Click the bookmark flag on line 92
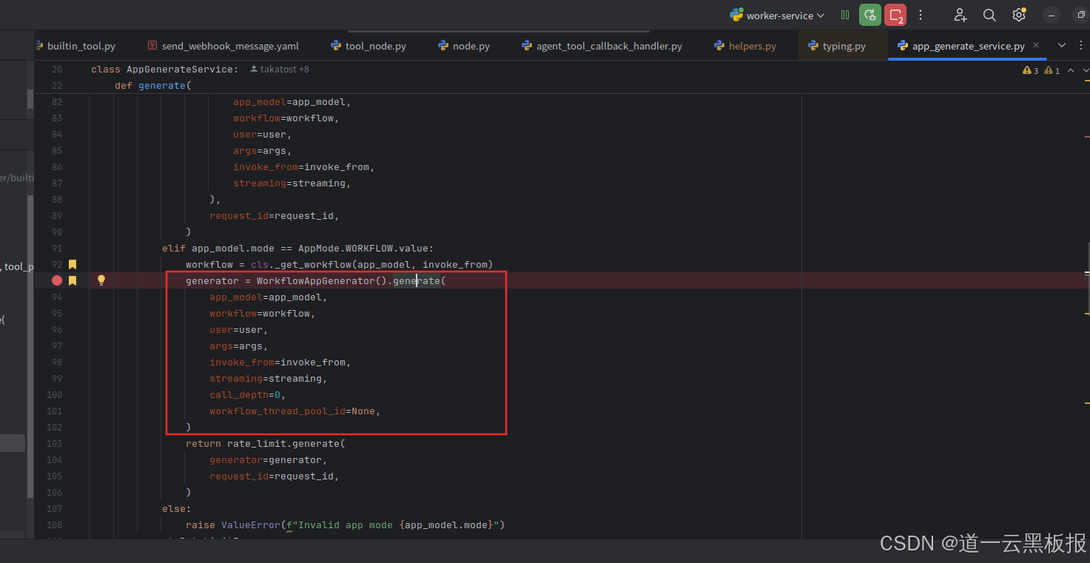The width and height of the screenshot is (1090, 563). (72, 264)
